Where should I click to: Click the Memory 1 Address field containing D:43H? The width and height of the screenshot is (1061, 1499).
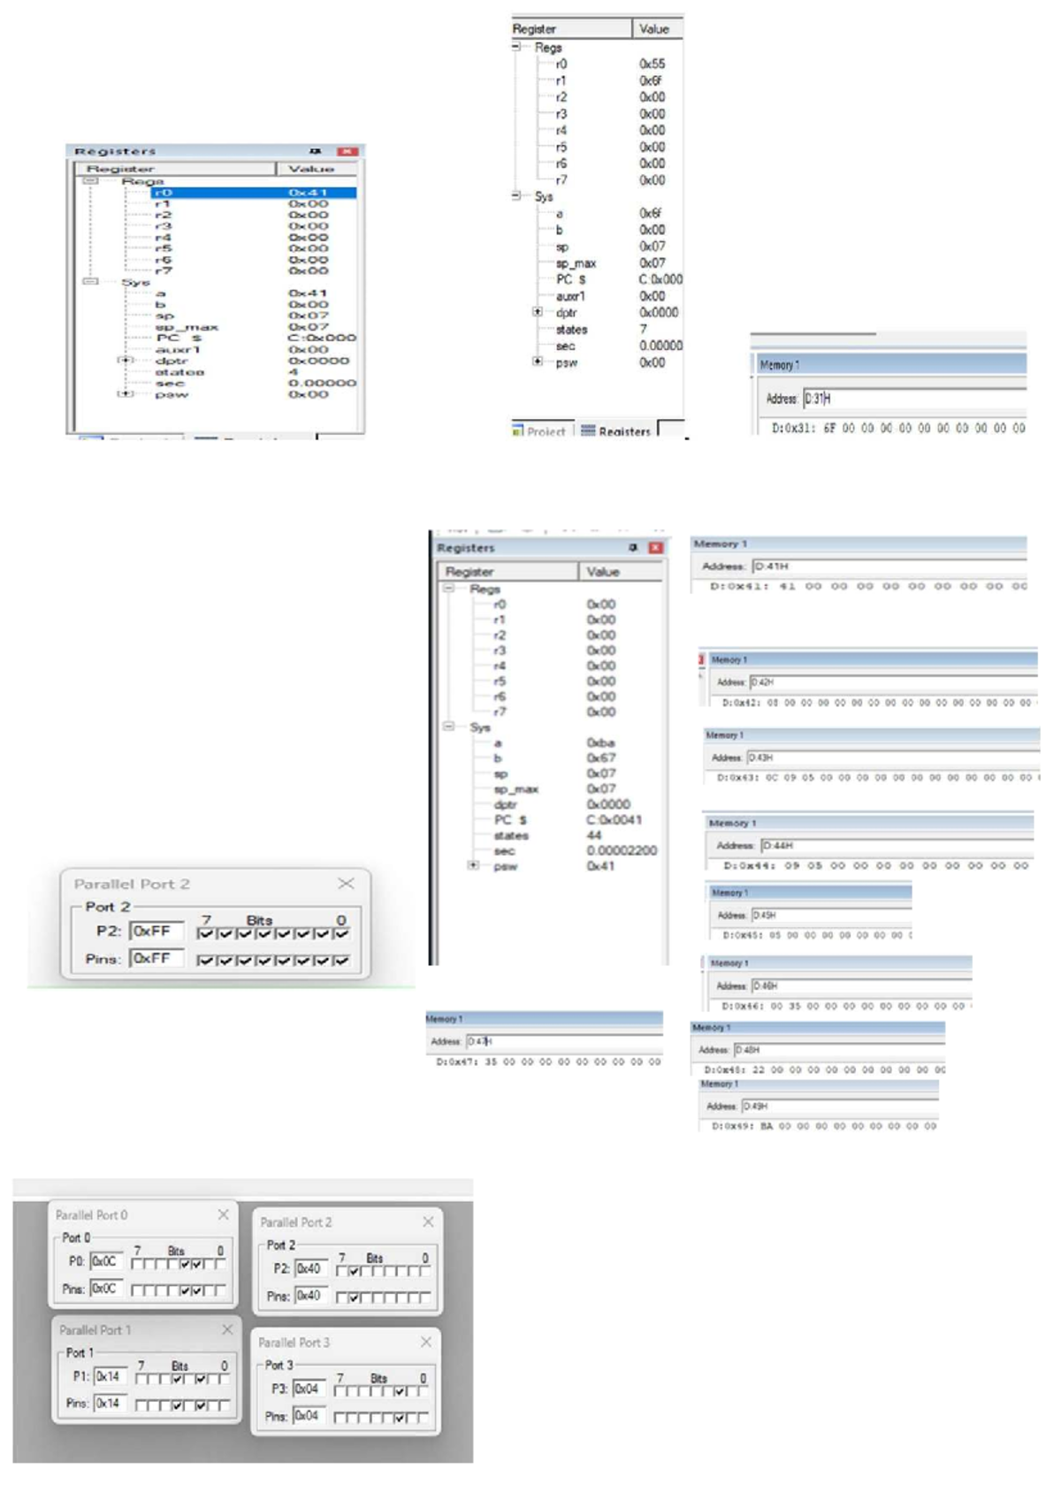pos(893,757)
